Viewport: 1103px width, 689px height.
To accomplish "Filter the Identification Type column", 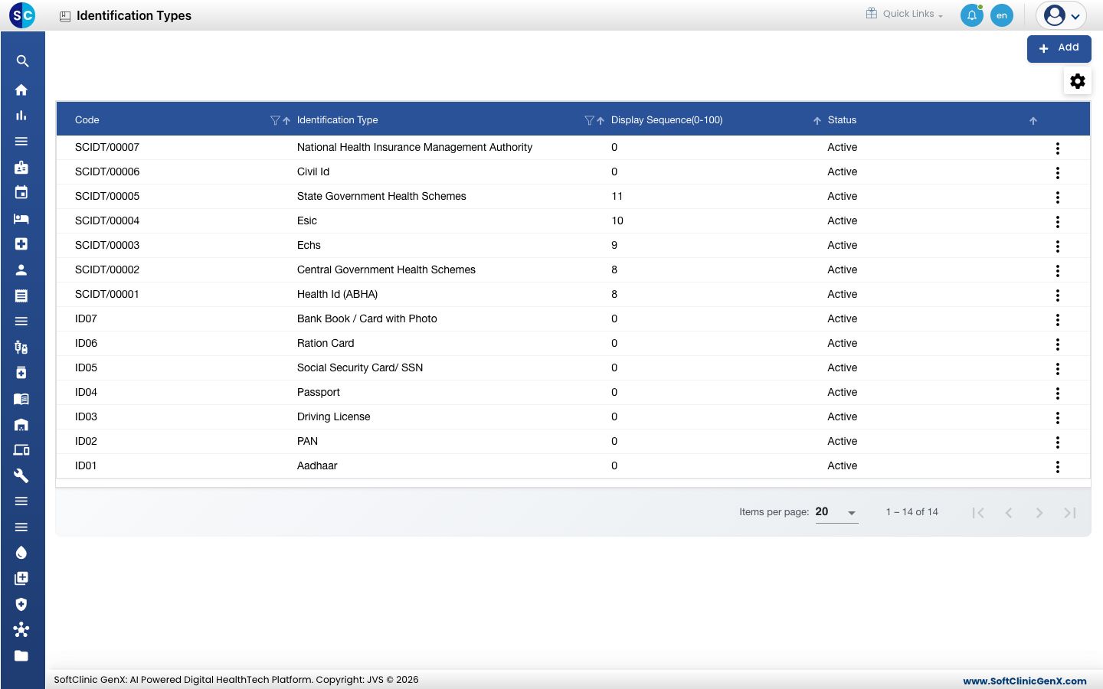I will click(x=589, y=120).
